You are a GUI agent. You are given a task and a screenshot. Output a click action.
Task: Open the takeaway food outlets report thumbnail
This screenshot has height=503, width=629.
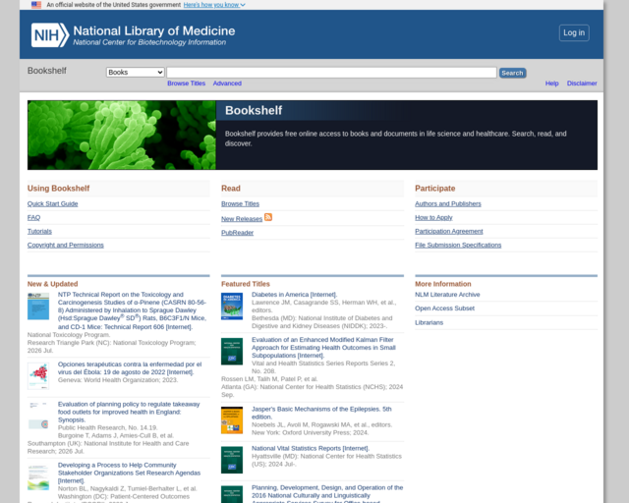click(38, 416)
